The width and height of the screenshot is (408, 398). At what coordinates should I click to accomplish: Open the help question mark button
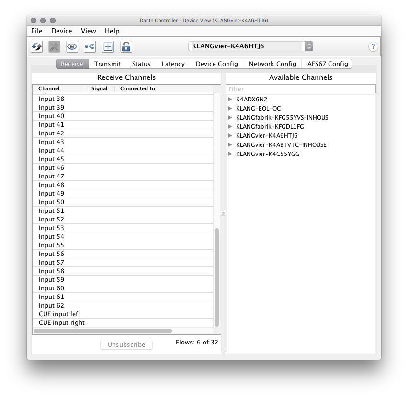click(x=373, y=47)
